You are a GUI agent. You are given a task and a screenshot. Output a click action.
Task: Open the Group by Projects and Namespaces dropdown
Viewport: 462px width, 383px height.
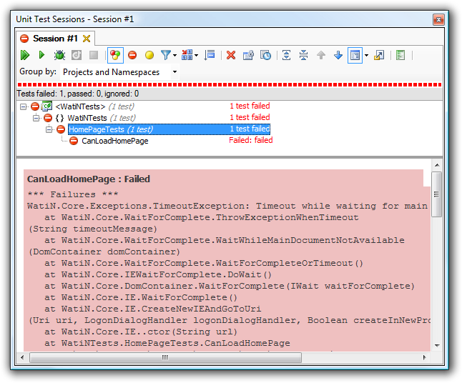pyautogui.click(x=119, y=72)
